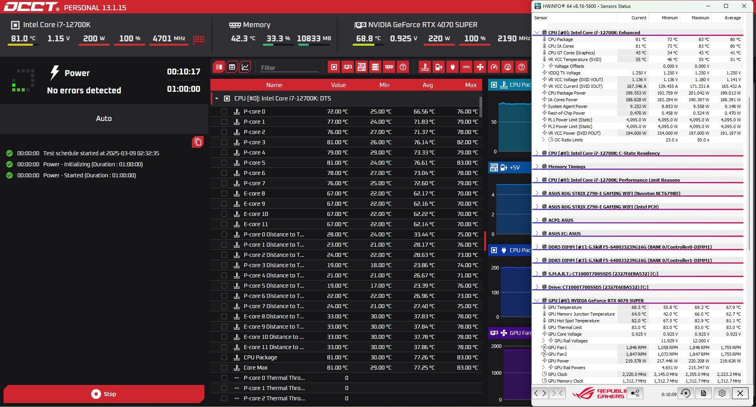Check the P-core 0 temperature checkbox
The image size is (756, 407).
tap(224, 112)
